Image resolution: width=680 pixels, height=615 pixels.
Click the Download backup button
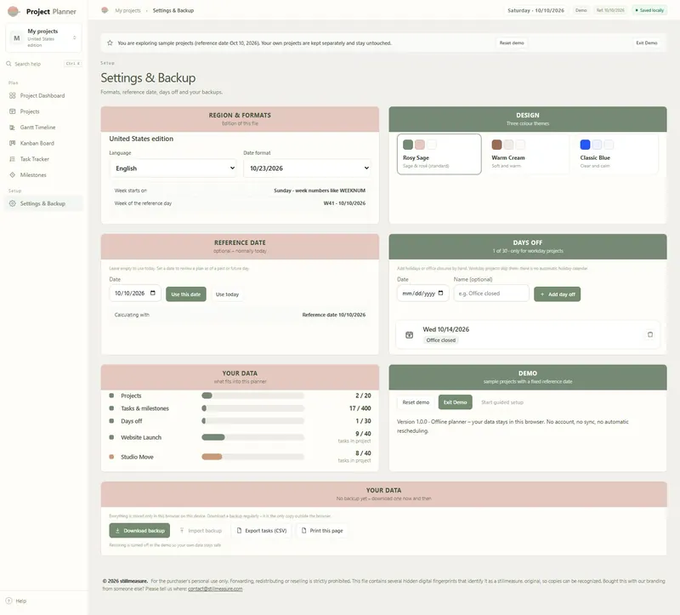click(x=139, y=531)
